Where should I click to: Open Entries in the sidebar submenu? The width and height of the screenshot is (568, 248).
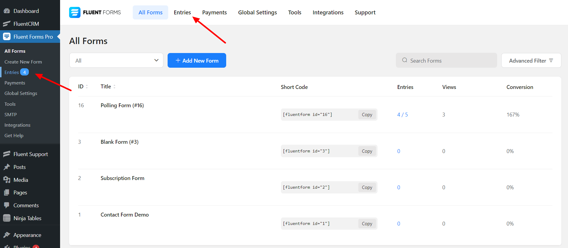(x=12, y=72)
